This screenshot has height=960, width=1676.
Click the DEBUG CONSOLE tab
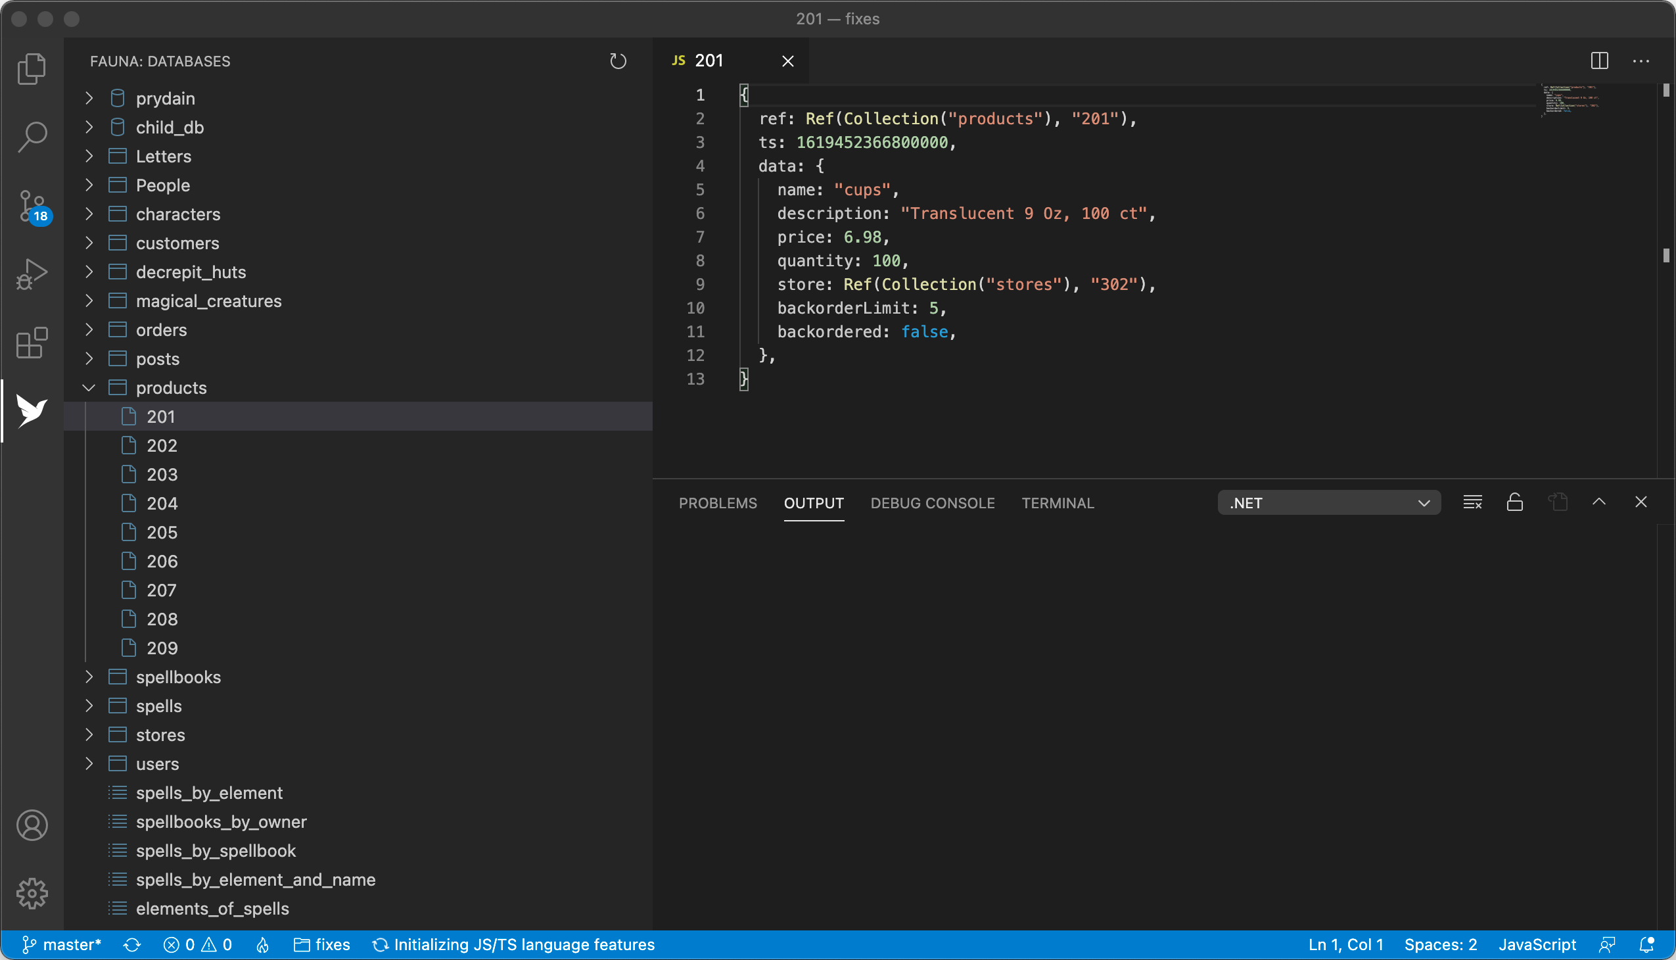933,503
